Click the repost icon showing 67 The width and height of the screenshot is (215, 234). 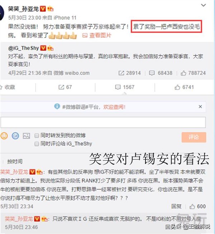tap(61, 87)
